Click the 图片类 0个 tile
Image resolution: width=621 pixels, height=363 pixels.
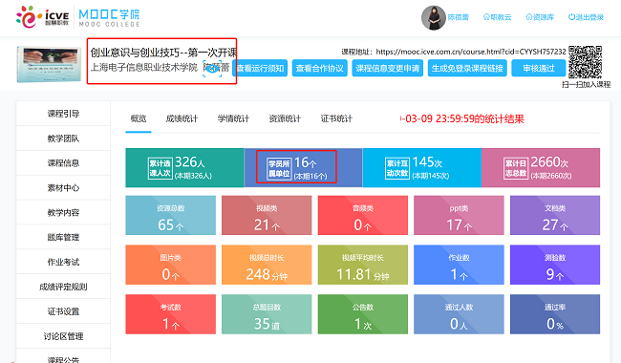pos(171,265)
